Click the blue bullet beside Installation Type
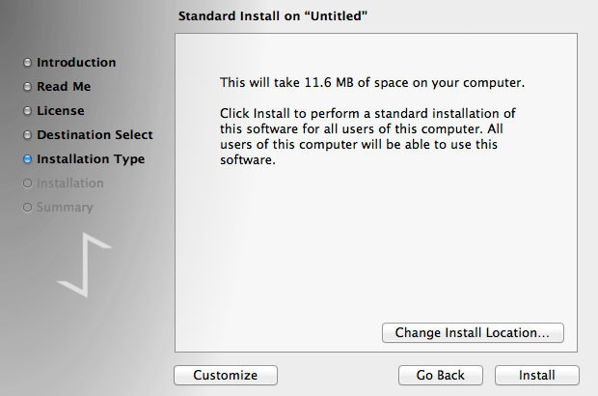The width and height of the screenshot is (598, 396). click(x=28, y=159)
